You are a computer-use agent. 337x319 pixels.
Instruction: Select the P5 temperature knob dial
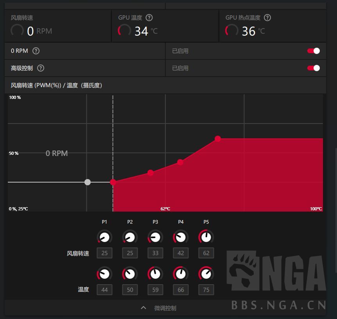pyautogui.click(x=206, y=274)
